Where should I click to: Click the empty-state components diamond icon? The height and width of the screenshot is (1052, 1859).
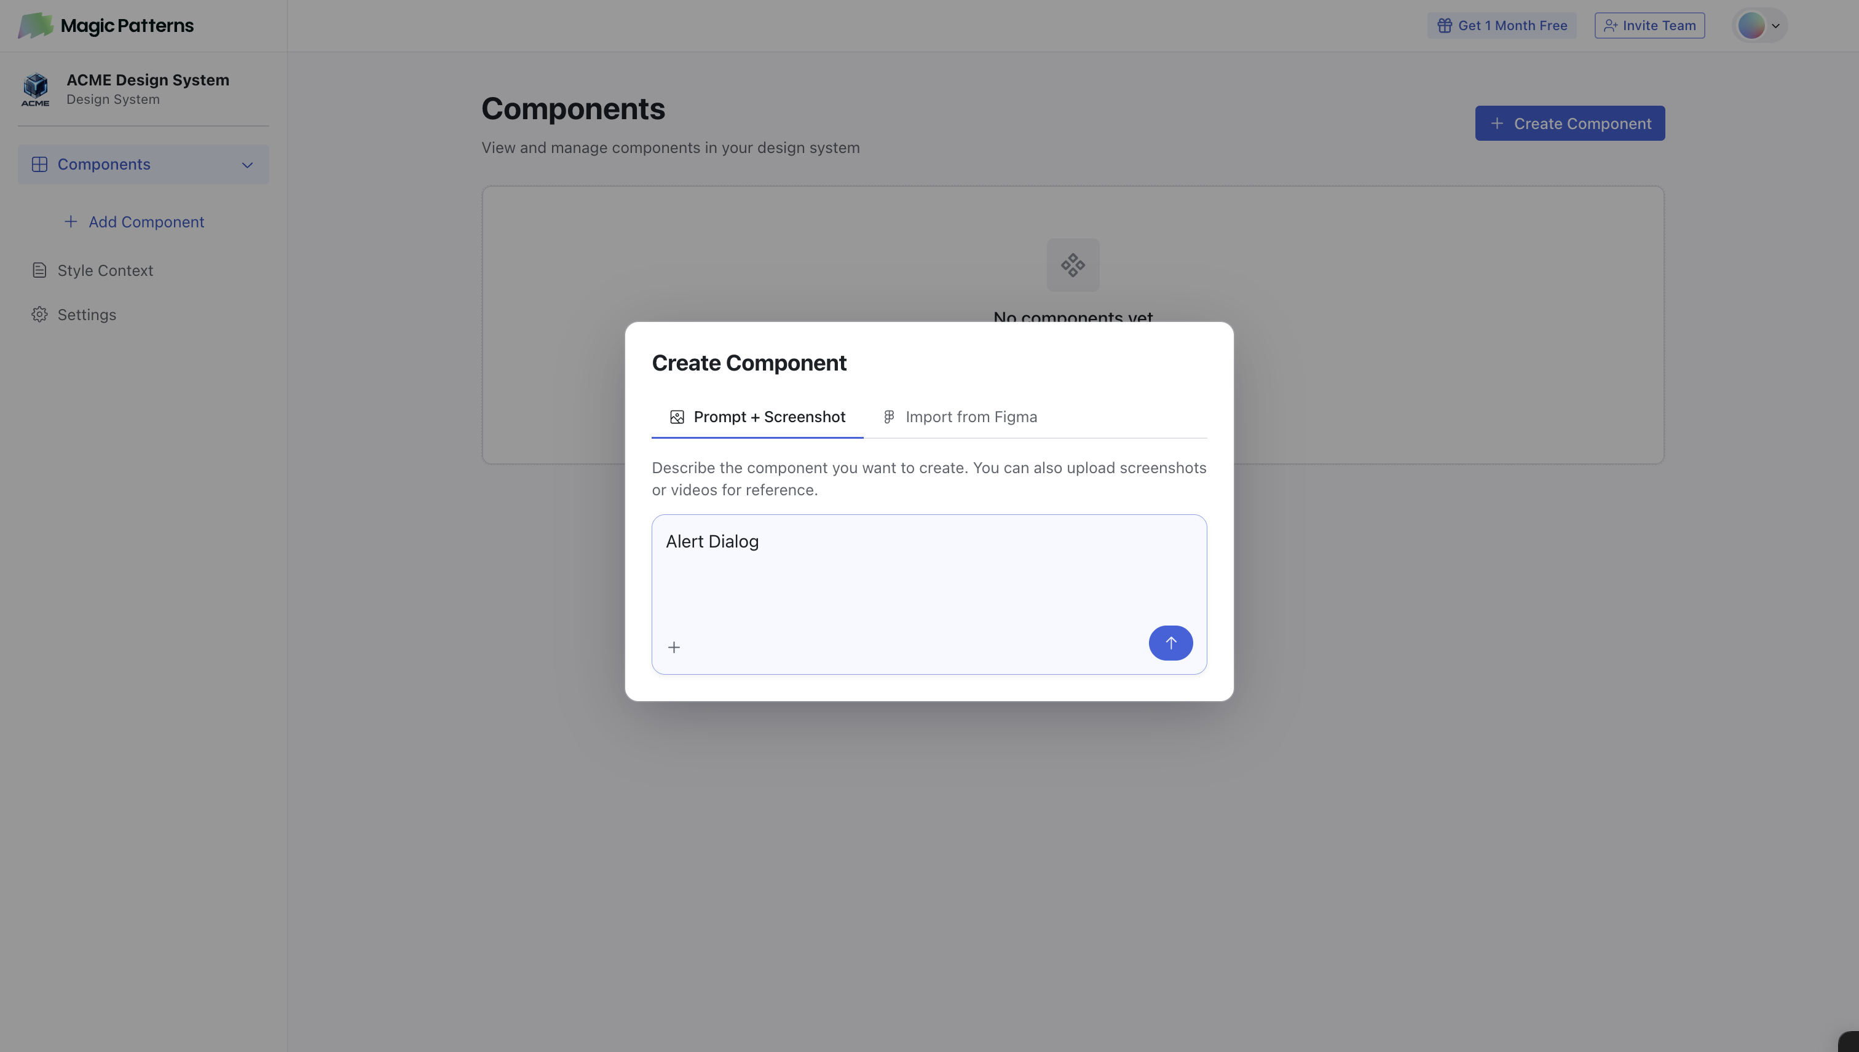point(1073,265)
